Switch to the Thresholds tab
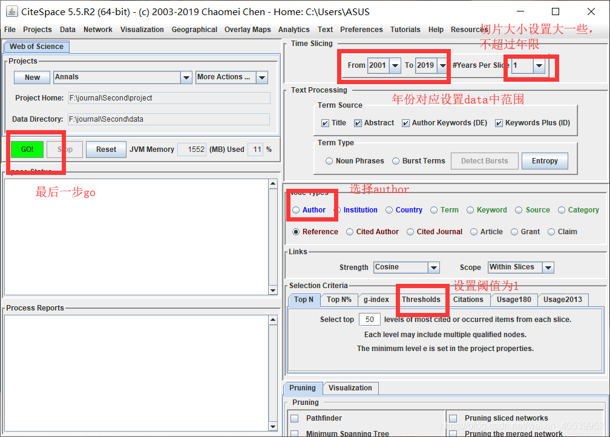The image size is (610, 437). 421,300
